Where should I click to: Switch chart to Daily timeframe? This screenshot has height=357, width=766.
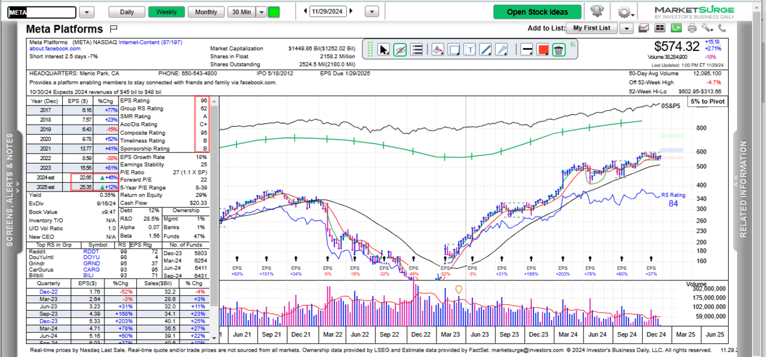point(127,12)
